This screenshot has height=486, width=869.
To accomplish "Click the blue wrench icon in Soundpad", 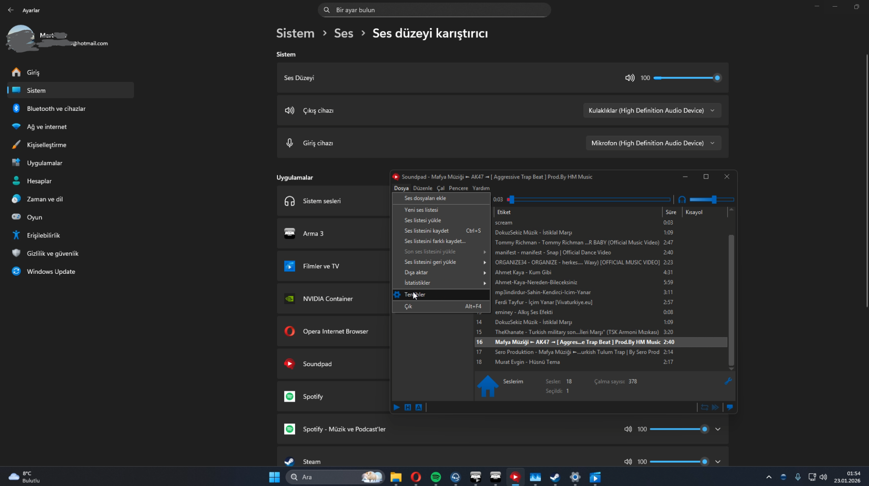I will pyautogui.click(x=728, y=381).
